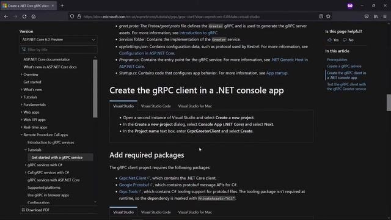Click the sidebar table-of-contents scrollbar thumb
This screenshot has height=220, width=391.
[x=95, y=88]
